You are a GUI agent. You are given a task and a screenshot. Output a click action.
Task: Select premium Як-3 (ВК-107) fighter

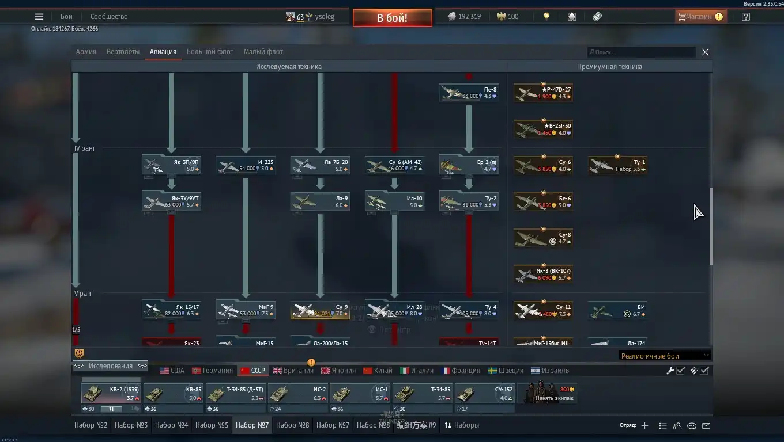click(x=543, y=274)
